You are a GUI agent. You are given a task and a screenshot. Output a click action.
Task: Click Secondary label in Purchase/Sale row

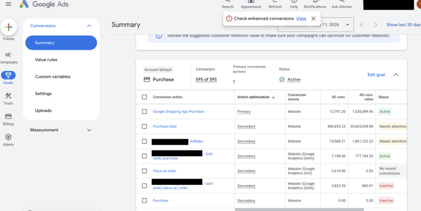pyautogui.click(x=246, y=126)
